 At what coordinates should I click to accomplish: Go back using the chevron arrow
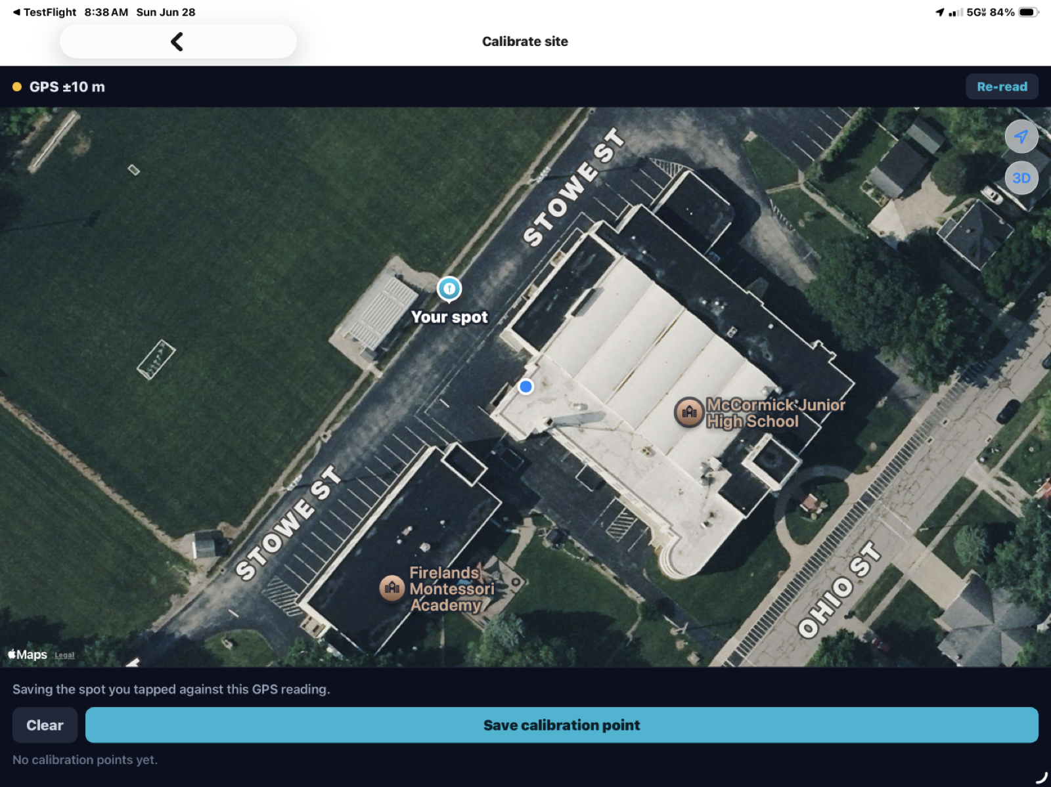pos(177,41)
